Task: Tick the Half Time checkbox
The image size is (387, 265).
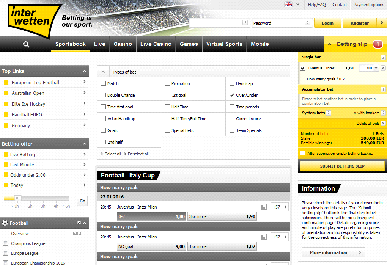Action: (168, 107)
